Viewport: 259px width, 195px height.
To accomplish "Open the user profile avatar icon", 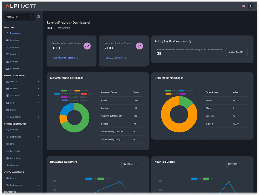I will coord(250,6).
